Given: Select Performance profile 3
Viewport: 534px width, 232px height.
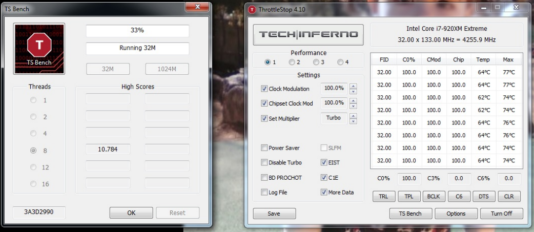Looking at the screenshot, I should tap(316, 62).
